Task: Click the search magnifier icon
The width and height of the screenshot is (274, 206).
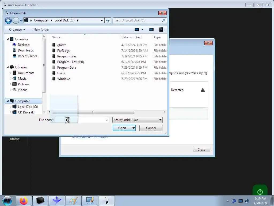Action: click(163, 20)
